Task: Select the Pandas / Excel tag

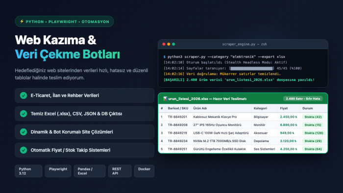Action: [90, 171]
